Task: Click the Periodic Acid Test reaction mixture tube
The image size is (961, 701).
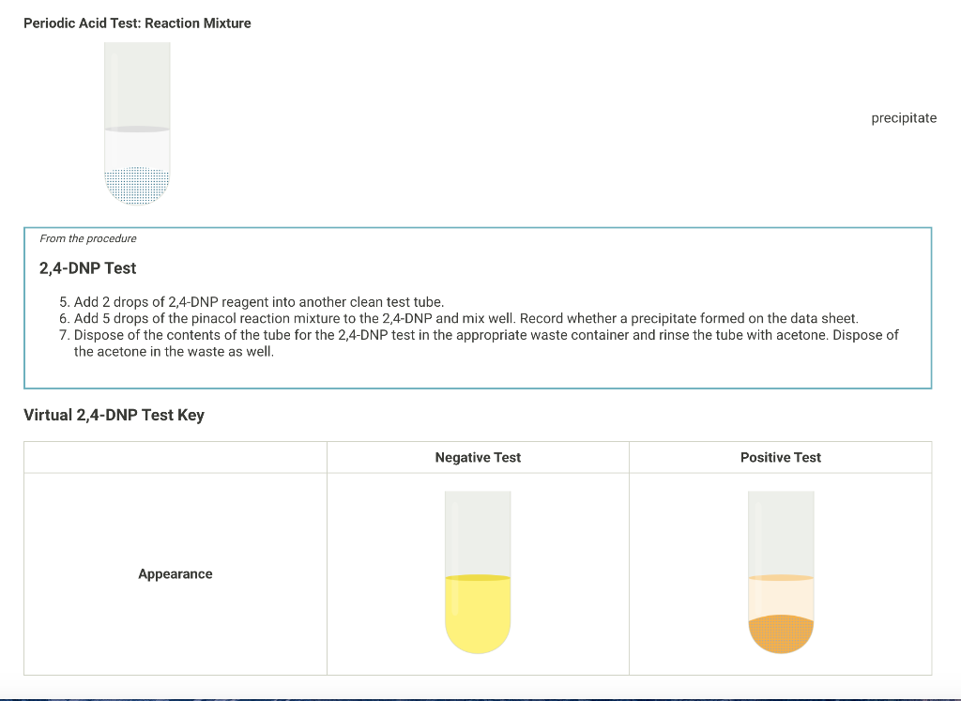Action: [x=137, y=123]
